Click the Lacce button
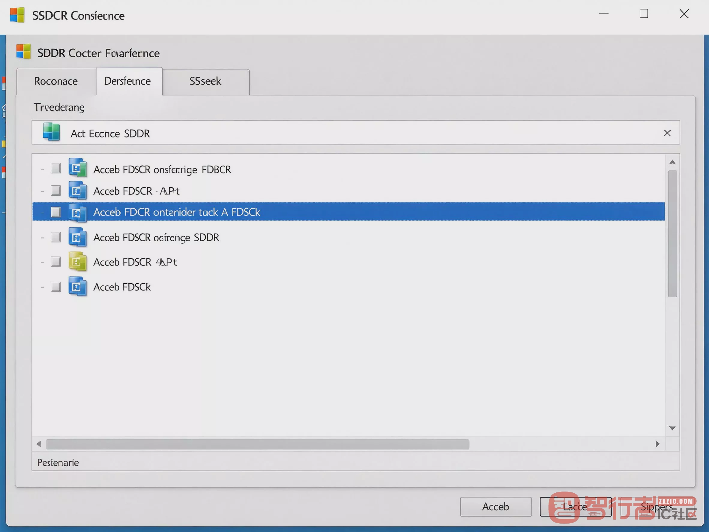The height and width of the screenshot is (532, 709). point(576,507)
